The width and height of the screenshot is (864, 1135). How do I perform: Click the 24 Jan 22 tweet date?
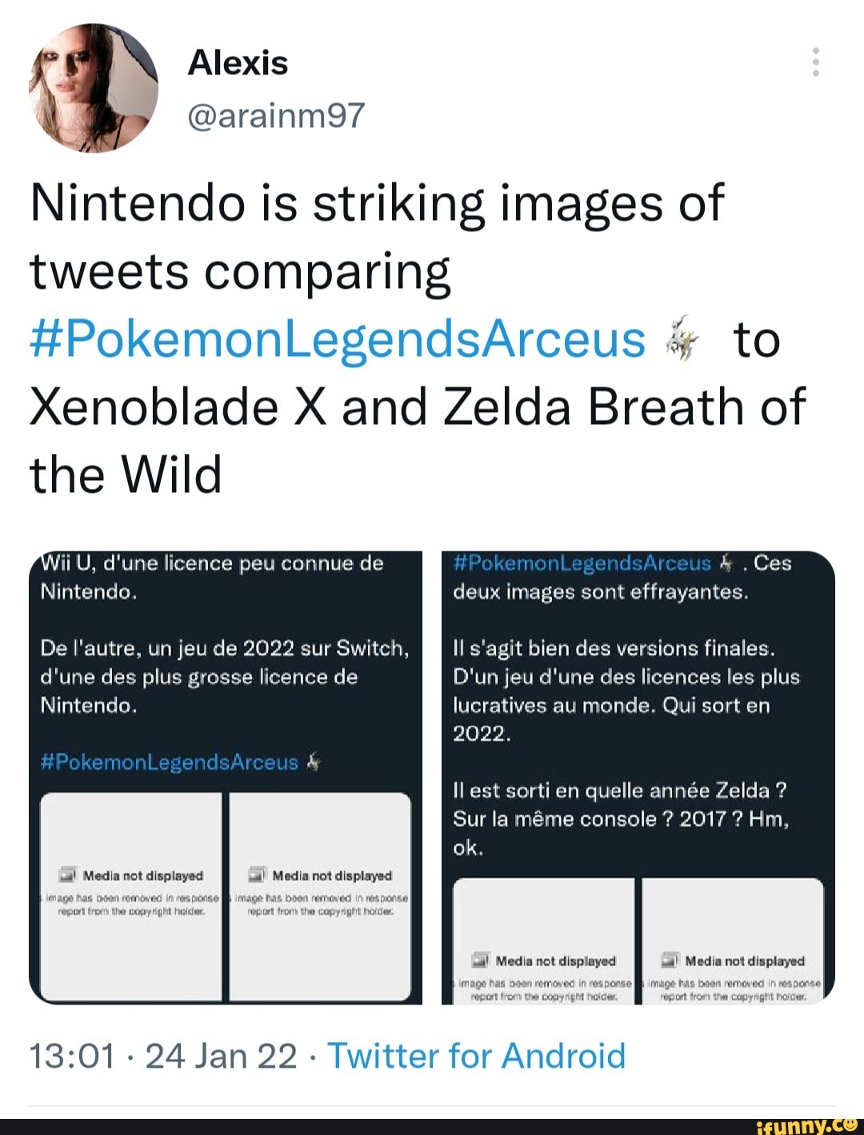click(x=222, y=1056)
